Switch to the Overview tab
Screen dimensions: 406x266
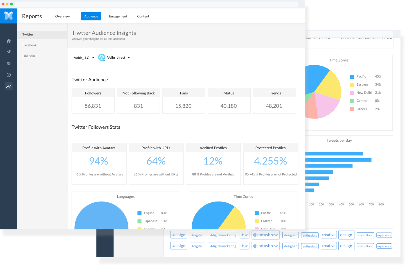[x=62, y=16]
